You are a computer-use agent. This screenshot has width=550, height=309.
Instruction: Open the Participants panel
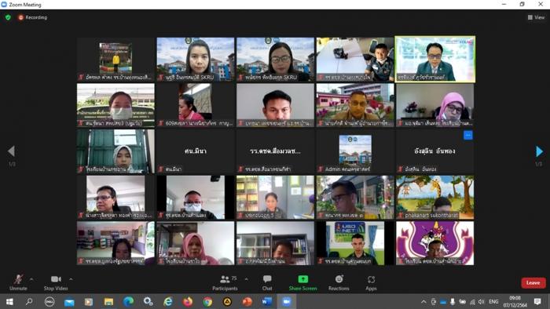pos(225,283)
